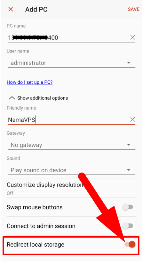Select Customize display resolution option
The width and height of the screenshot is (142, 261).
[72, 189]
